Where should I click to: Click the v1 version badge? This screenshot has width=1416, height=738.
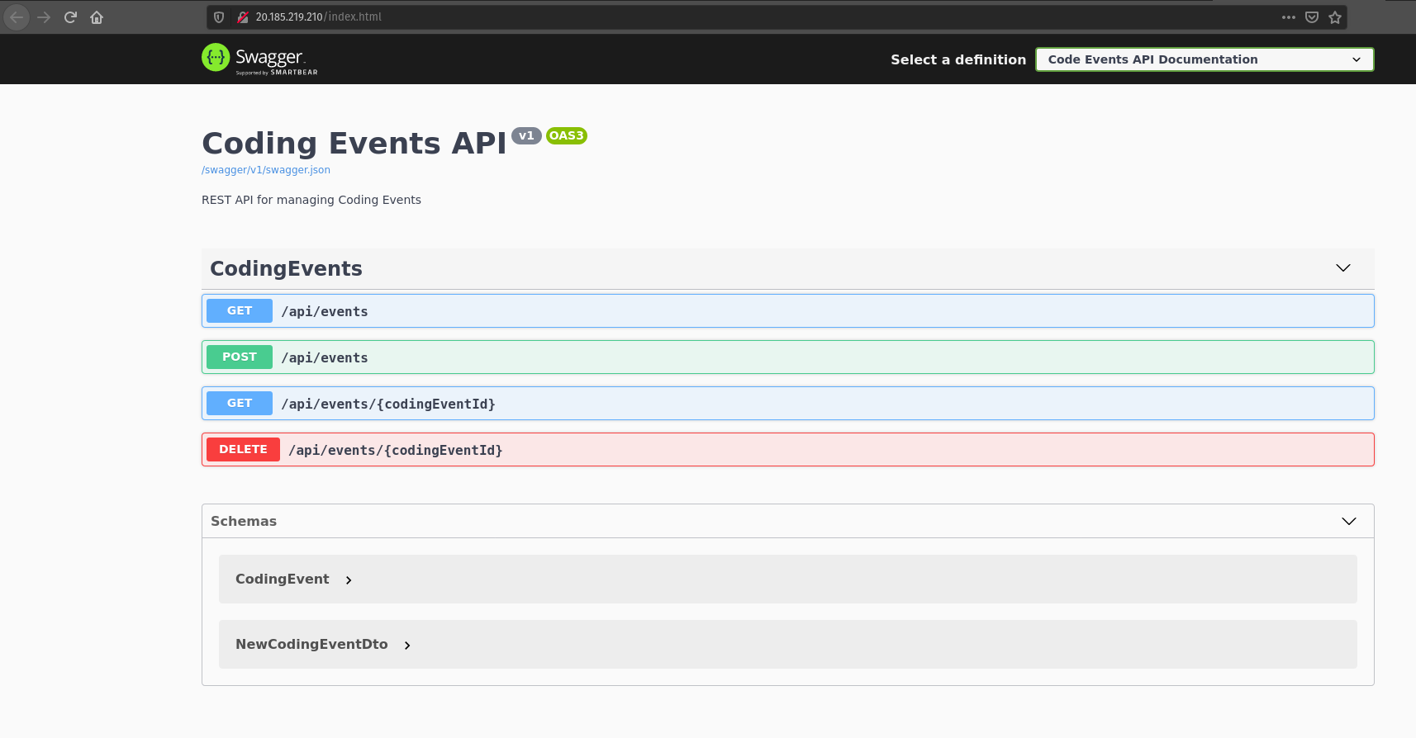[526, 135]
